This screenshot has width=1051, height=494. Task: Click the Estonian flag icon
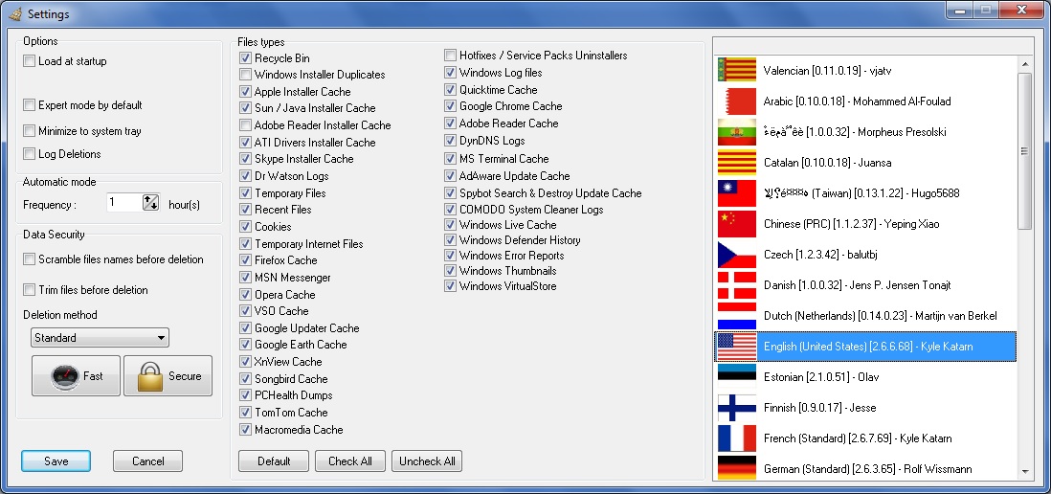tap(737, 376)
